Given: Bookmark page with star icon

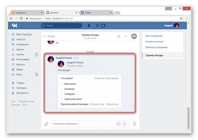Looking at the screenshot, I should tap(181, 18).
